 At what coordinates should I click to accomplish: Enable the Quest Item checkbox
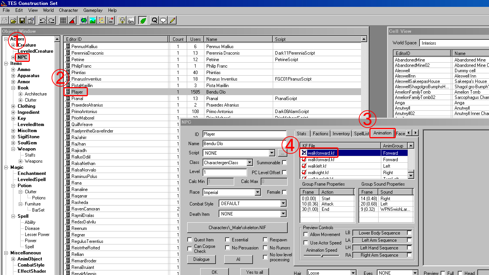point(190,240)
